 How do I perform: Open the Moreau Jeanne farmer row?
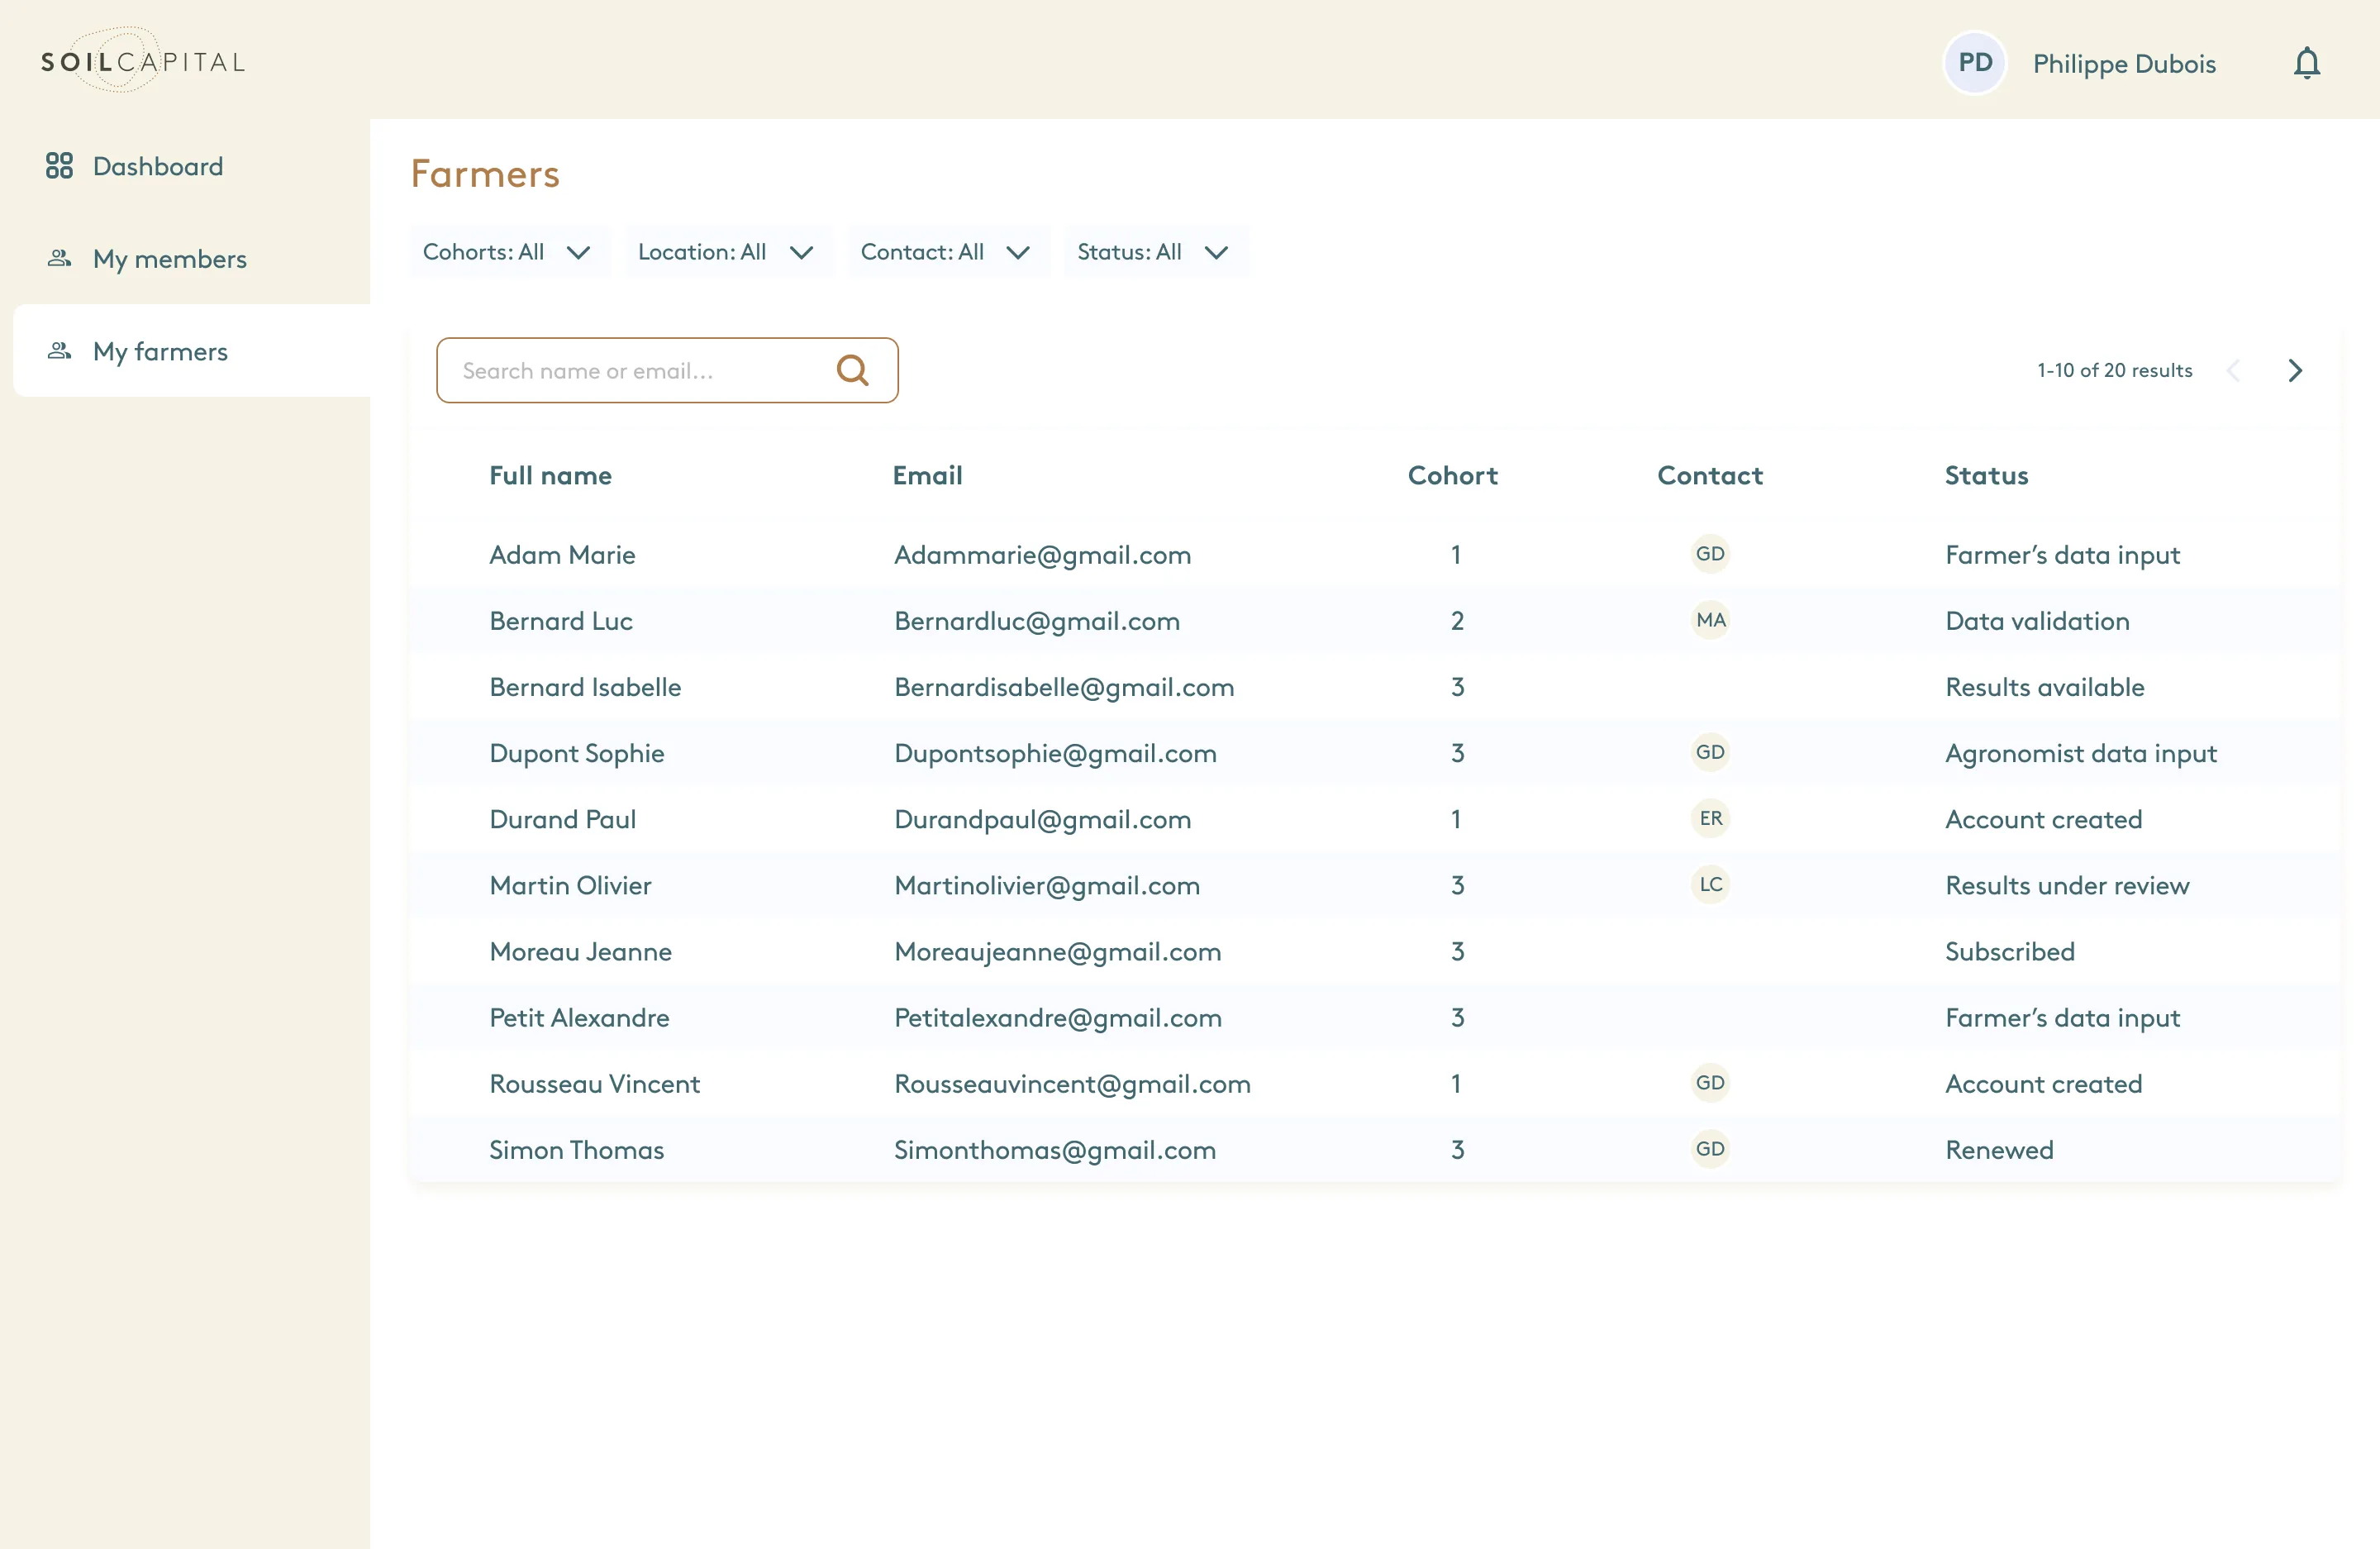1375,951
